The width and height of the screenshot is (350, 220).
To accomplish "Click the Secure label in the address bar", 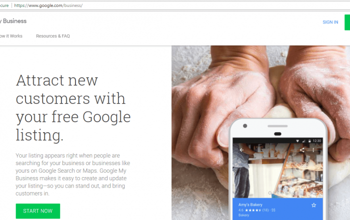I will [4, 5].
